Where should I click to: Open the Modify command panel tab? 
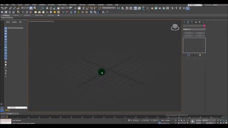[188, 22]
